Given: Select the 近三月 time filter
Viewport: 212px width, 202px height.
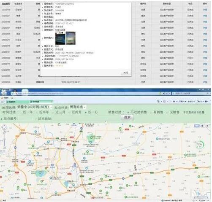Looking at the screenshot, I should tap(59, 112).
